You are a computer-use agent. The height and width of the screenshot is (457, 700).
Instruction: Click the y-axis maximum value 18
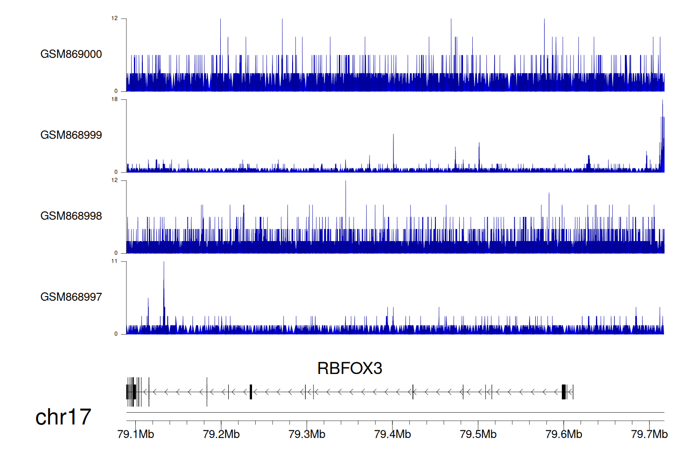click(x=114, y=99)
